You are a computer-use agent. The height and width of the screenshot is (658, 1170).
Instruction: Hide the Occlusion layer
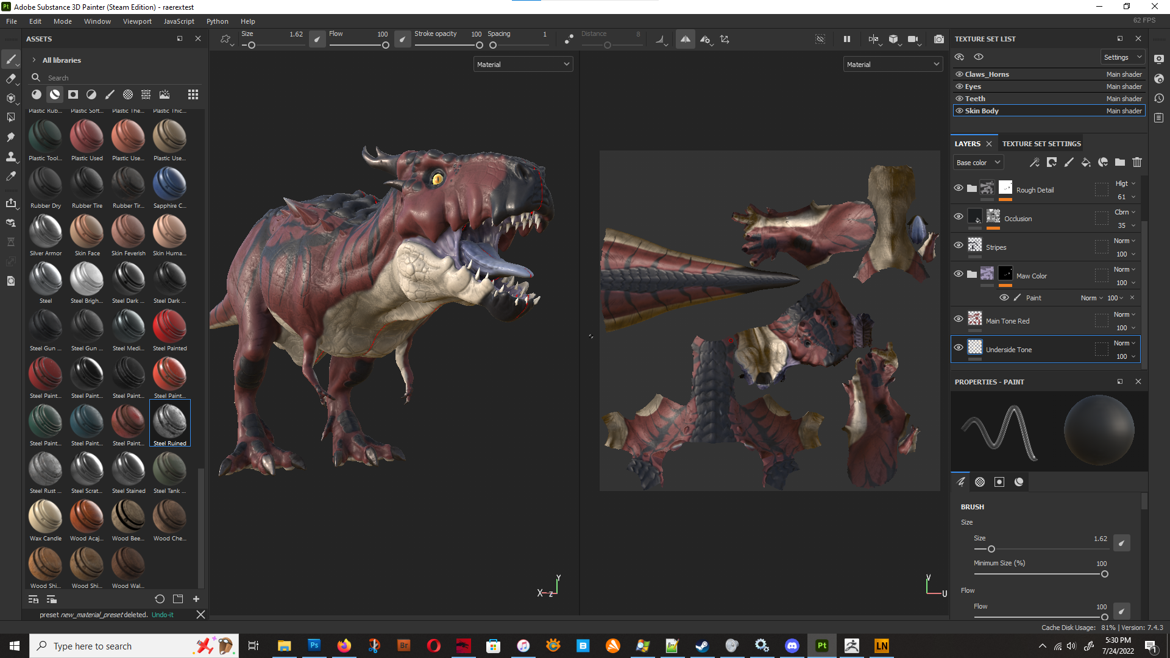point(959,217)
